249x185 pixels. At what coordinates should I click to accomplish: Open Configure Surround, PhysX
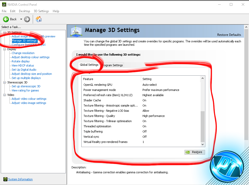29,45
